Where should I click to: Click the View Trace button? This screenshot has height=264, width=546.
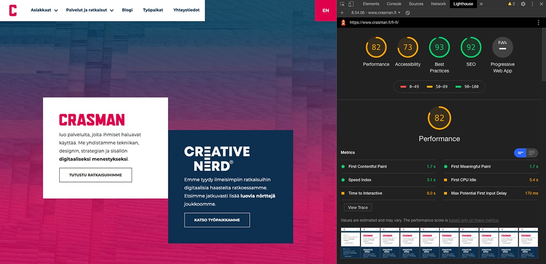pos(358,208)
